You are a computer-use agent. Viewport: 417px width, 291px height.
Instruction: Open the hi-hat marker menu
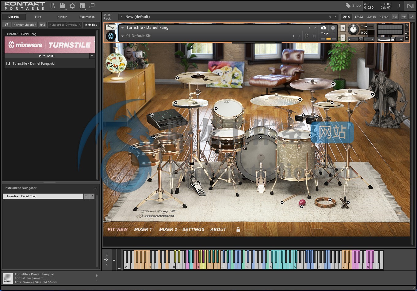coord(176,103)
